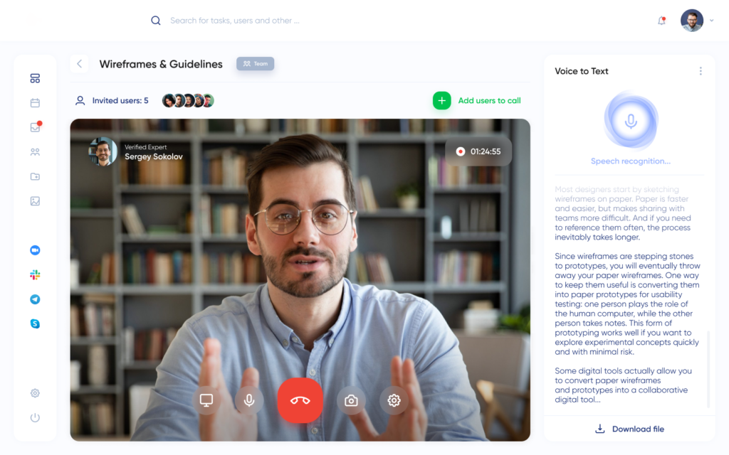Click the search field for tasks and users
729x455 pixels.
coord(235,21)
